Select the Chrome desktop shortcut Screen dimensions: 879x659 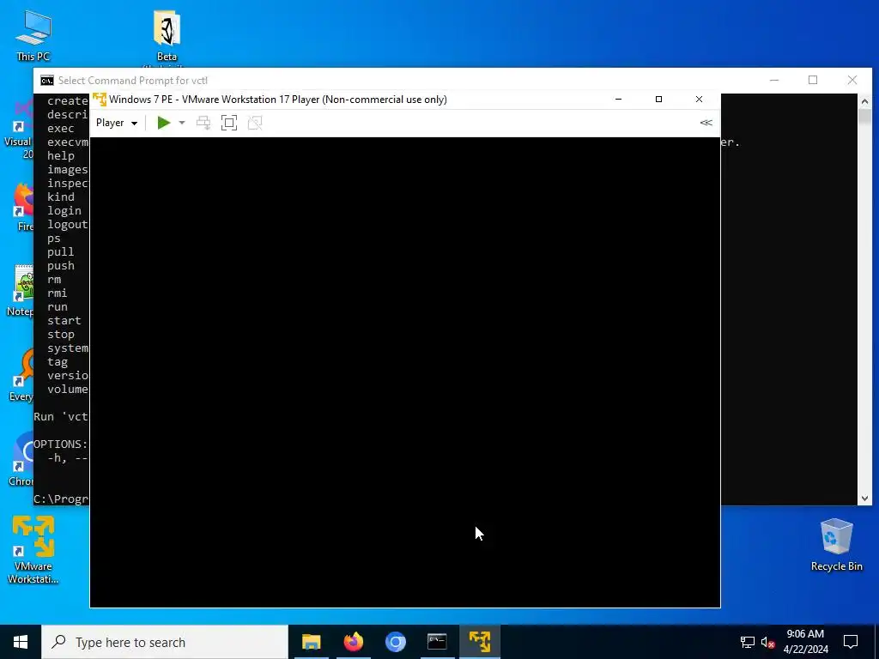click(22, 460)
